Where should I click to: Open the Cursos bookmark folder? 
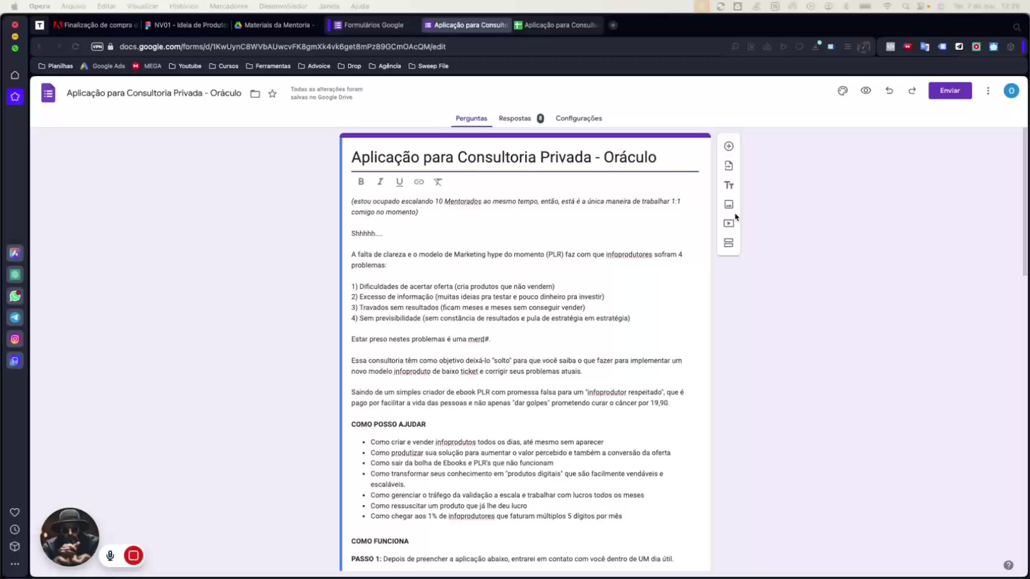[224, 66]
